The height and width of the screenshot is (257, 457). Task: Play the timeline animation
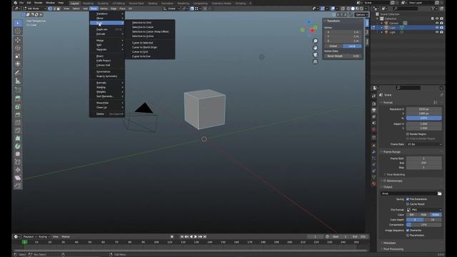click(196, 237)
